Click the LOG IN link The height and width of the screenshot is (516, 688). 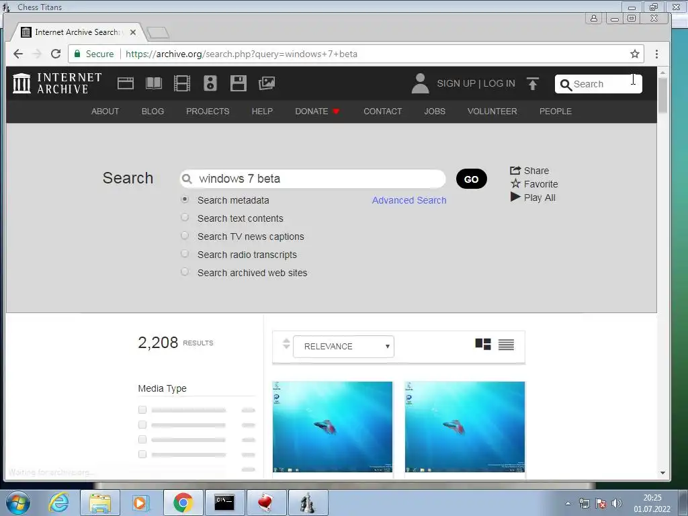coord(499,83)
